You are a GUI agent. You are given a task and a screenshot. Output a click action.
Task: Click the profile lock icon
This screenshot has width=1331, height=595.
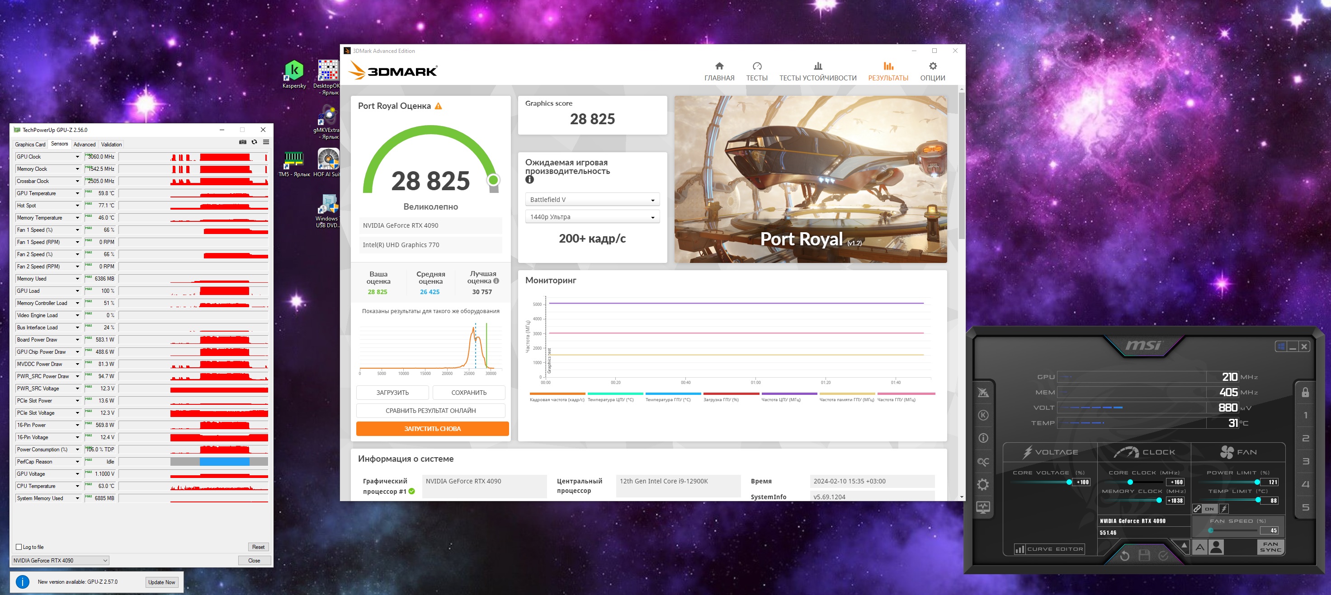click(1305, 392)
